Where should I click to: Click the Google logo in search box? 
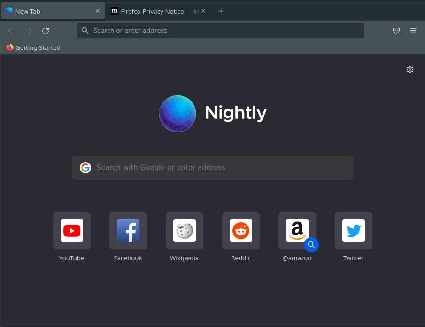[x=85, y=168]
